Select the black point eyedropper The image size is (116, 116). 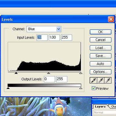[93, 80]
